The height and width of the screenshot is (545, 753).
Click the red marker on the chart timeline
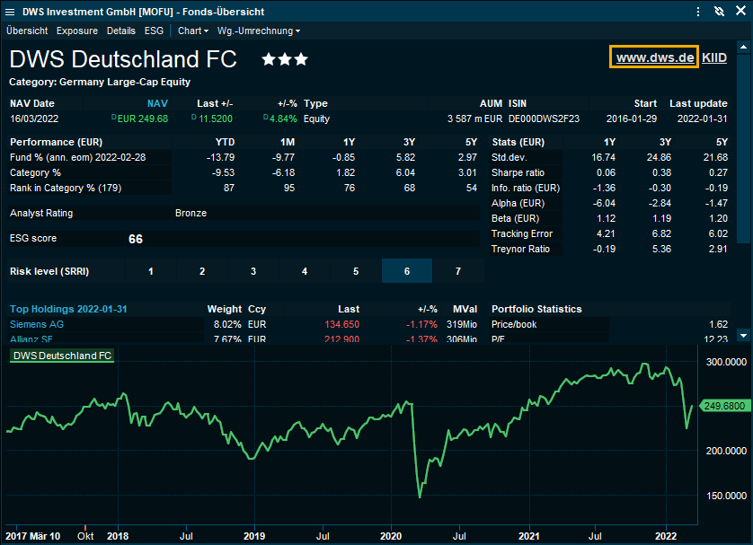tap(85, 527)
